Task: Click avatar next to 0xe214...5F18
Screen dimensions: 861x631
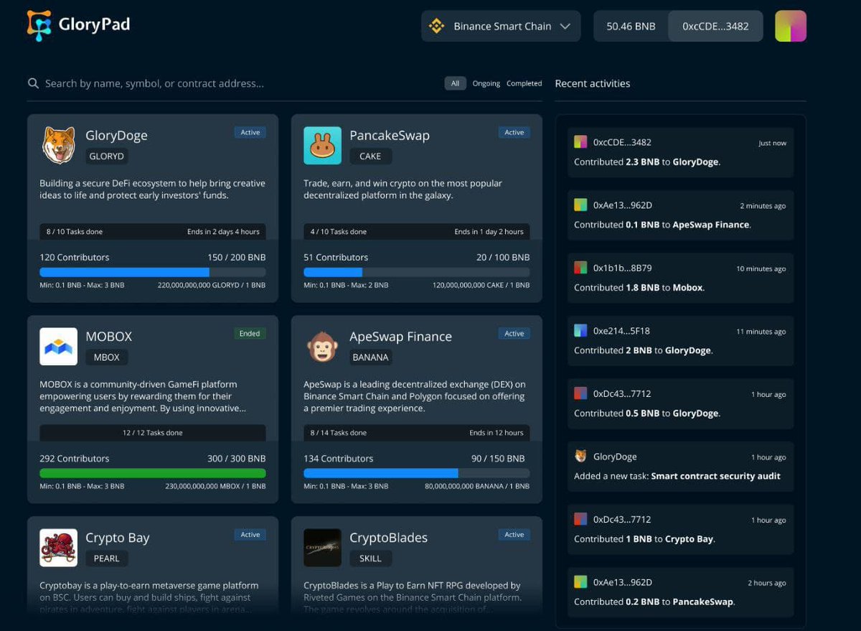Action: pos(580,331)
